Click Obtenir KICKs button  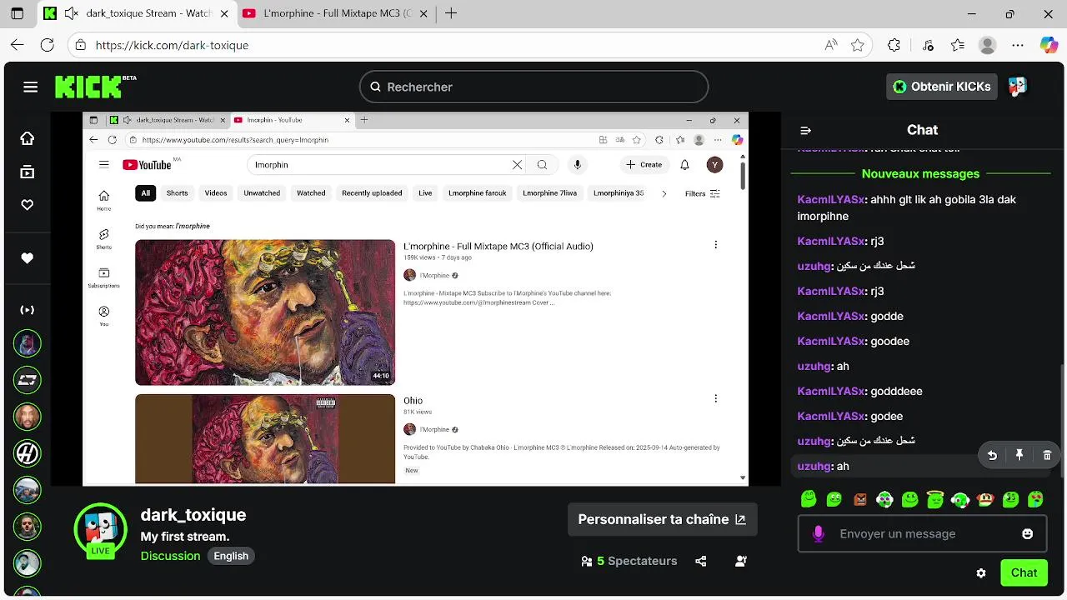point(942,87)
